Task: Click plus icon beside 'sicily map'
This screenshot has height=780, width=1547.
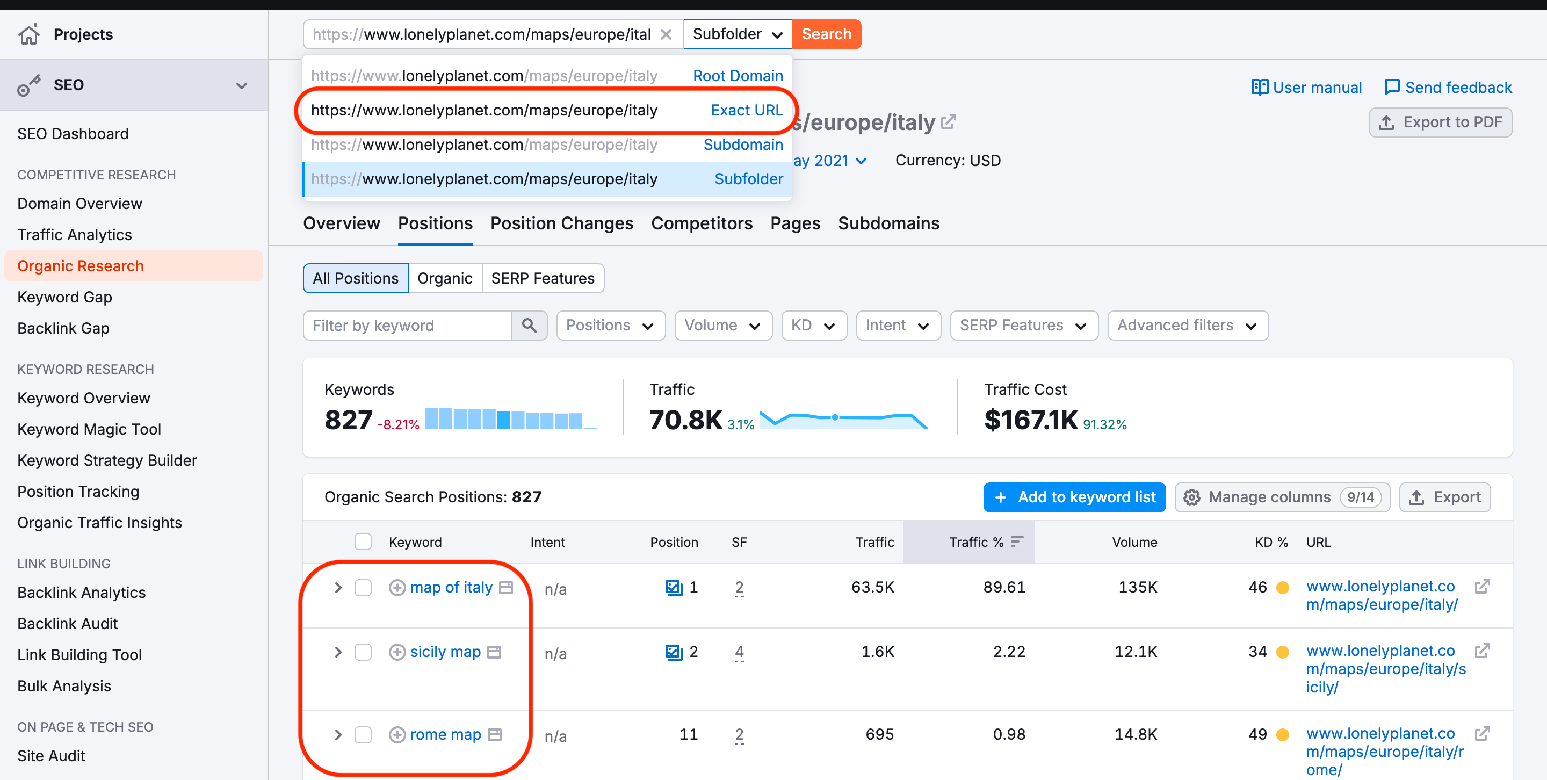Action: pyautogui.click(x=397, y=652)
